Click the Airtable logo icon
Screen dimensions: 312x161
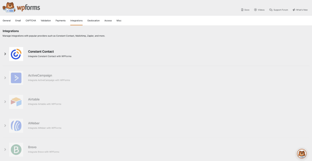point(16,102)
